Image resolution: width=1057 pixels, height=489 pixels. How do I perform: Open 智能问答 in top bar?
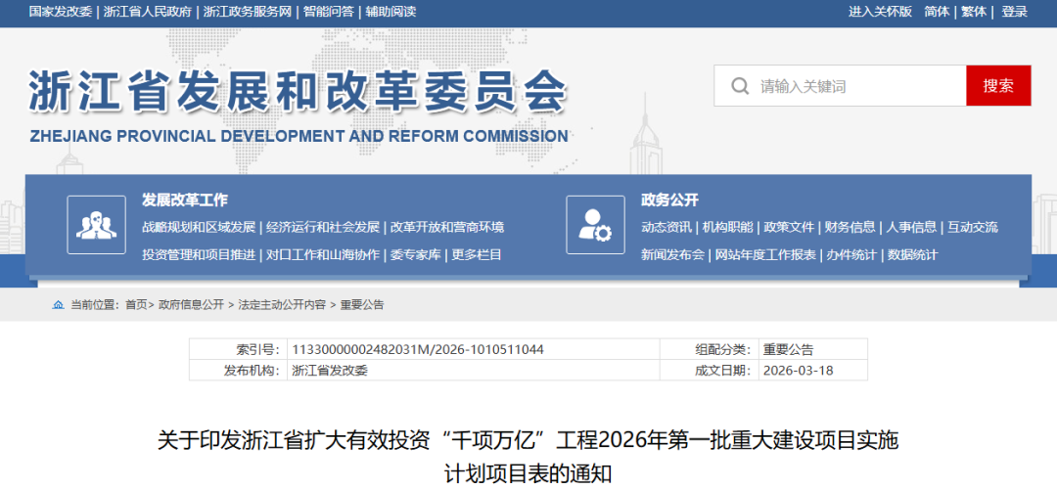point(330,12)
